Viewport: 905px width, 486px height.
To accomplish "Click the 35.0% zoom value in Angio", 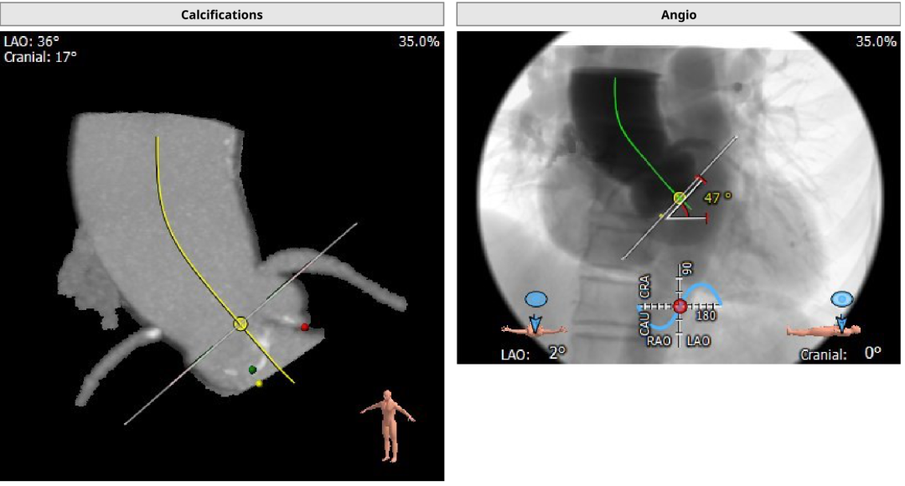I will (876, 42).
